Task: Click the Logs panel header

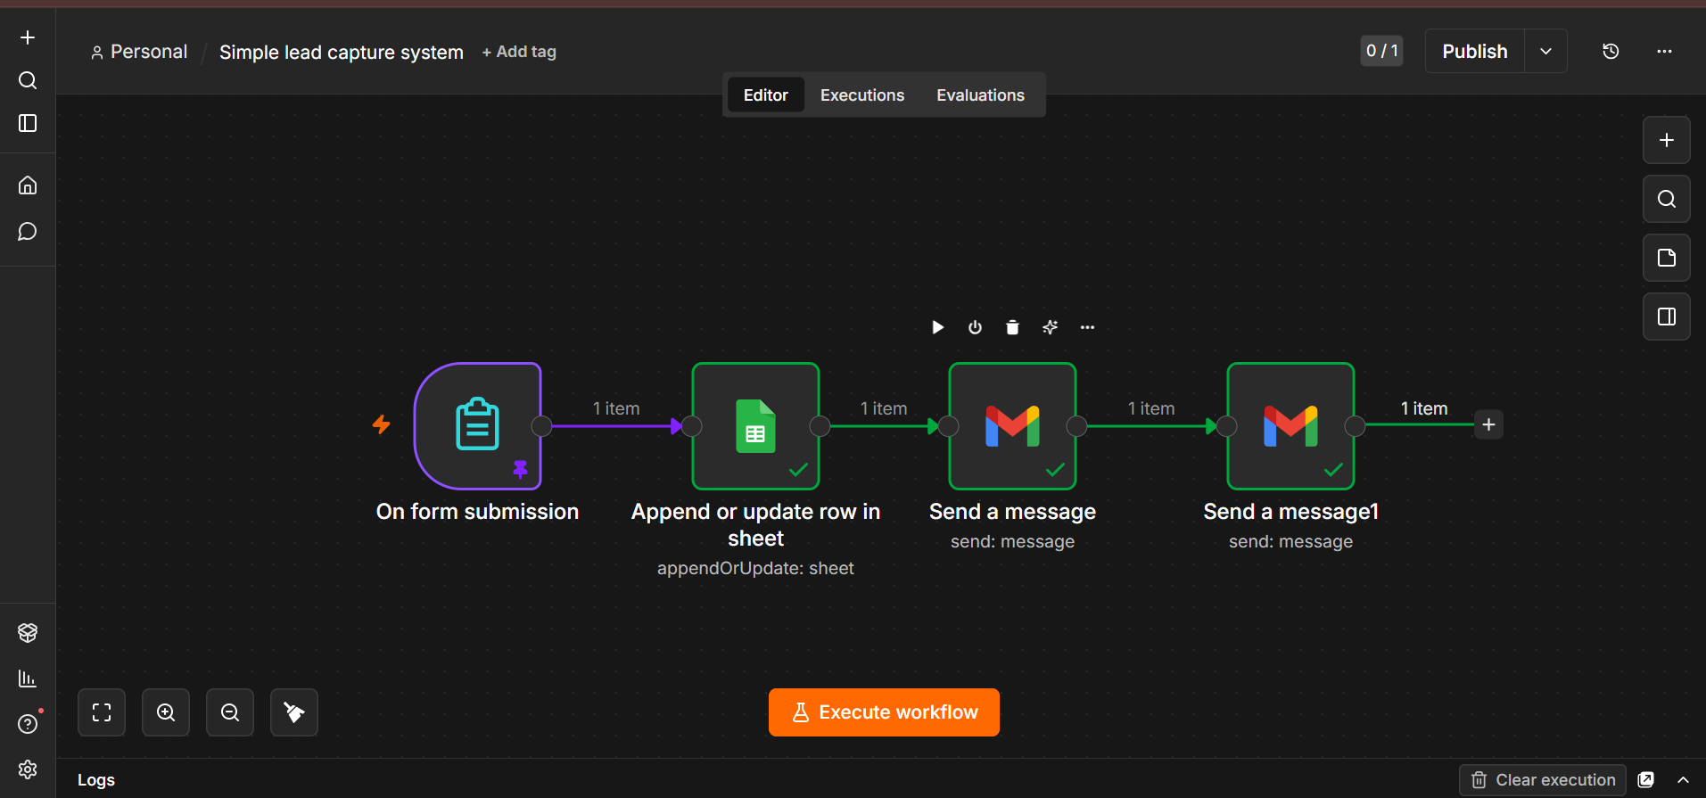Action: point(96,780)
